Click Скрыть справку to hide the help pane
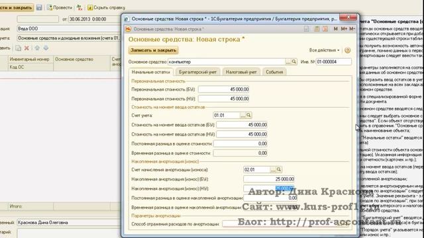This screenshot has height=238, width=424. click(106, 7)
